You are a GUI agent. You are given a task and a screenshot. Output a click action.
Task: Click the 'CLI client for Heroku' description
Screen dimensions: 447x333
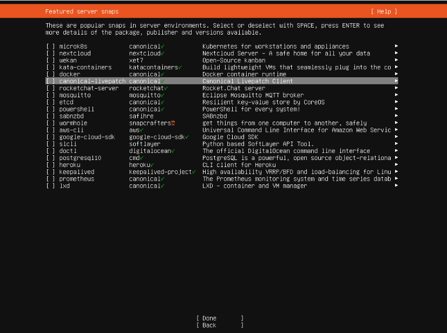tap(239, 165)
